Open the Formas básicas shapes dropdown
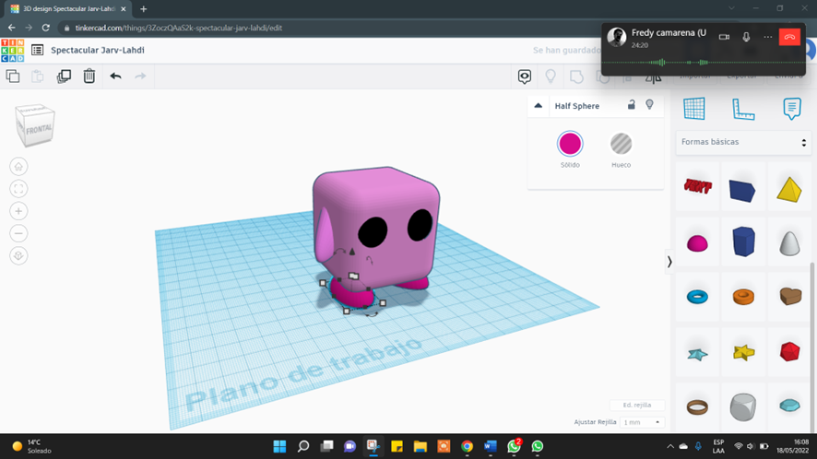The width and height of the screenshot is (817, 459). tap(743, 142)
